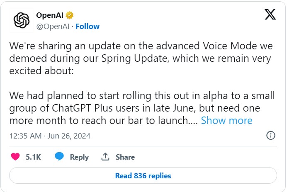
Task: Open the OpenAI profile avatar logo
Action: click(x=22, y=20)
